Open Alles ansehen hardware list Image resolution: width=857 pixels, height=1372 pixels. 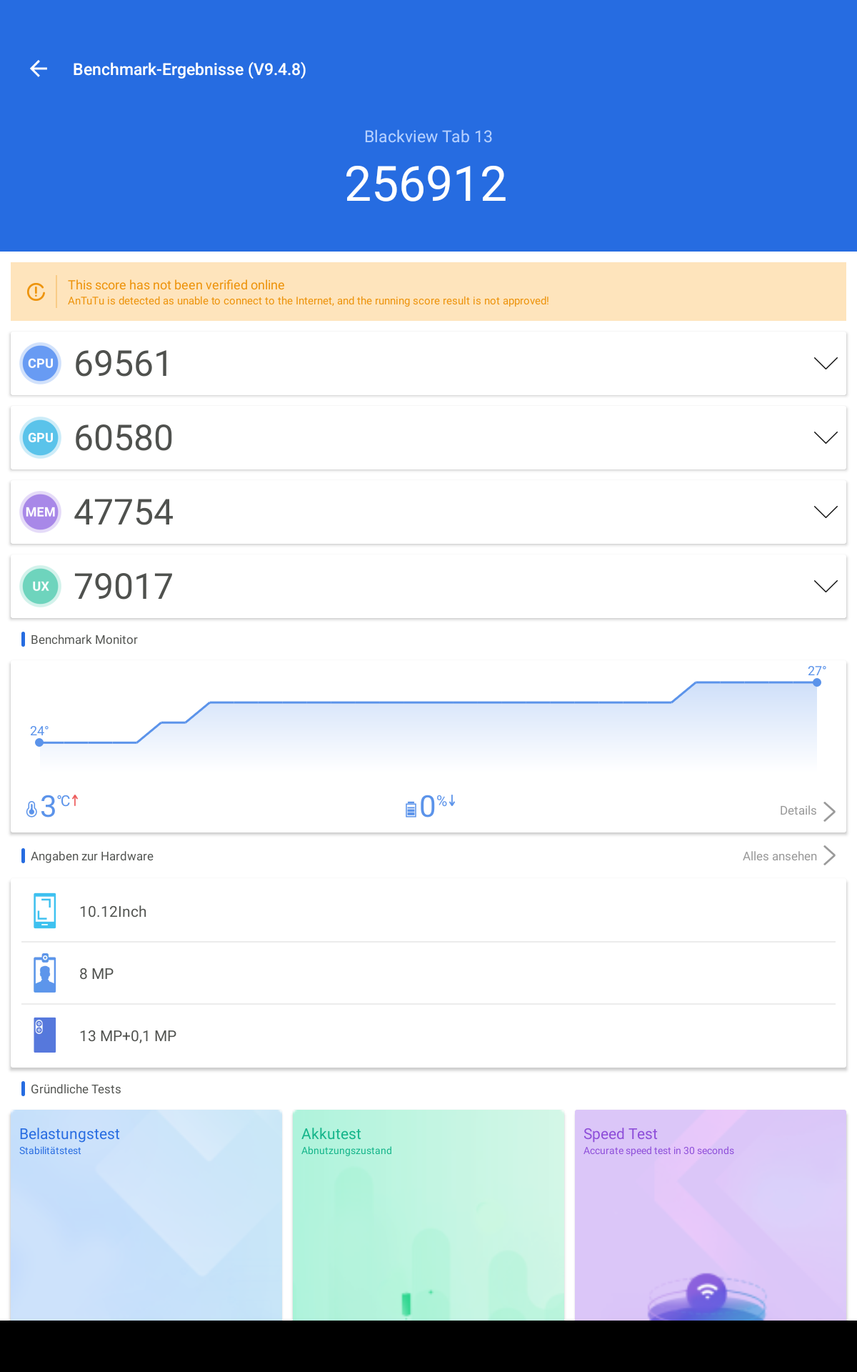(x=780, y=856)
